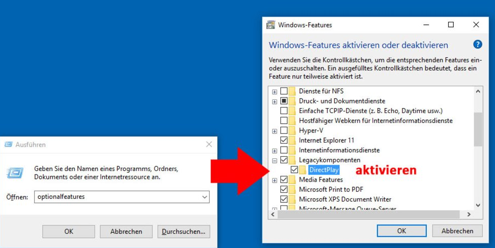Image resolution: width=495 pixels, height=248 pixels.
Task: Toggle the Druck- und Dokumentdienste checkbox
Action: click(x=284, y=101)
